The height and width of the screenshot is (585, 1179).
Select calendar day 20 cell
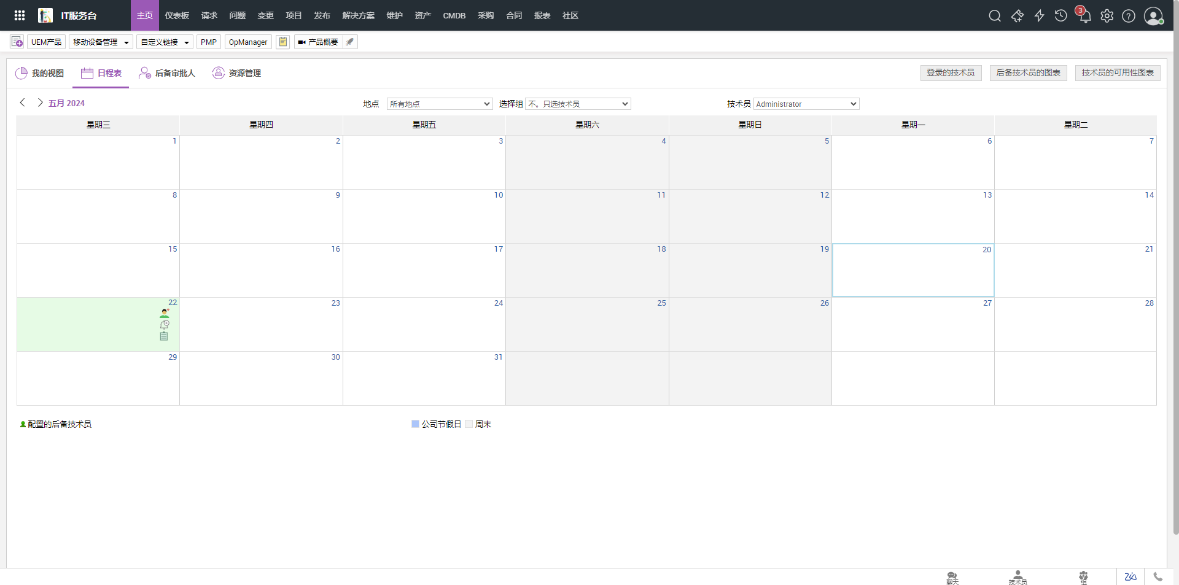(912, 271)
